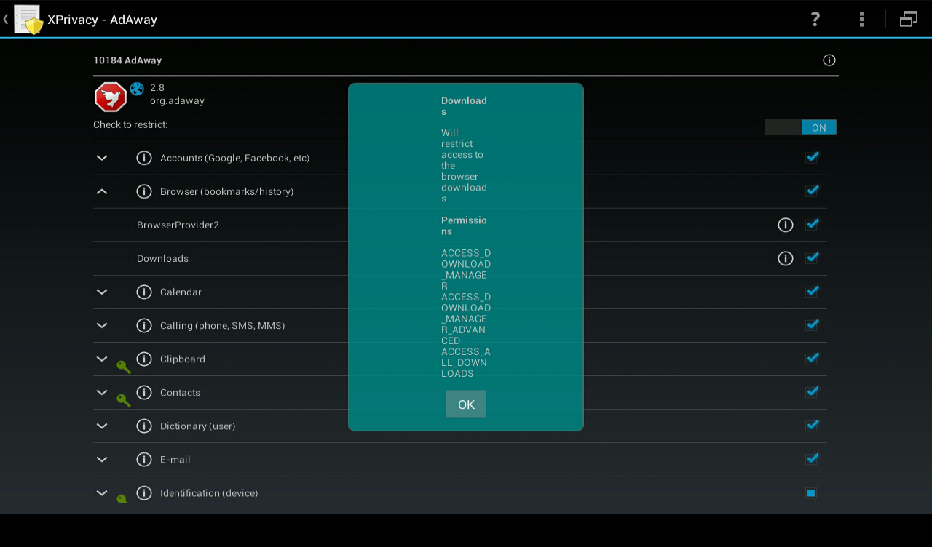Expand the Clipboard category chevron
This screenshot has height=547, width=932.
(x=102, y=359)
